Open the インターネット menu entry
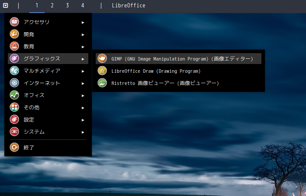The image size is (306, 196). [48, 83]
